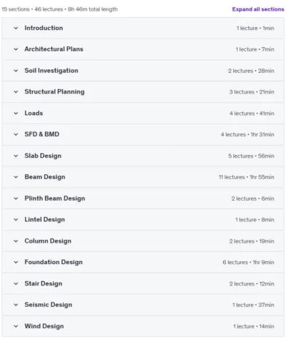Open the Stair Design section heading

pos(43,283)
